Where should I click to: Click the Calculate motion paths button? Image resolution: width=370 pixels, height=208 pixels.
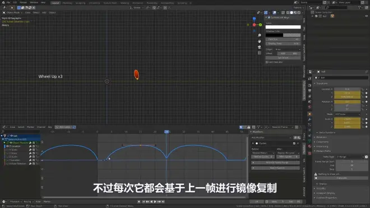[x=341, y=178]
